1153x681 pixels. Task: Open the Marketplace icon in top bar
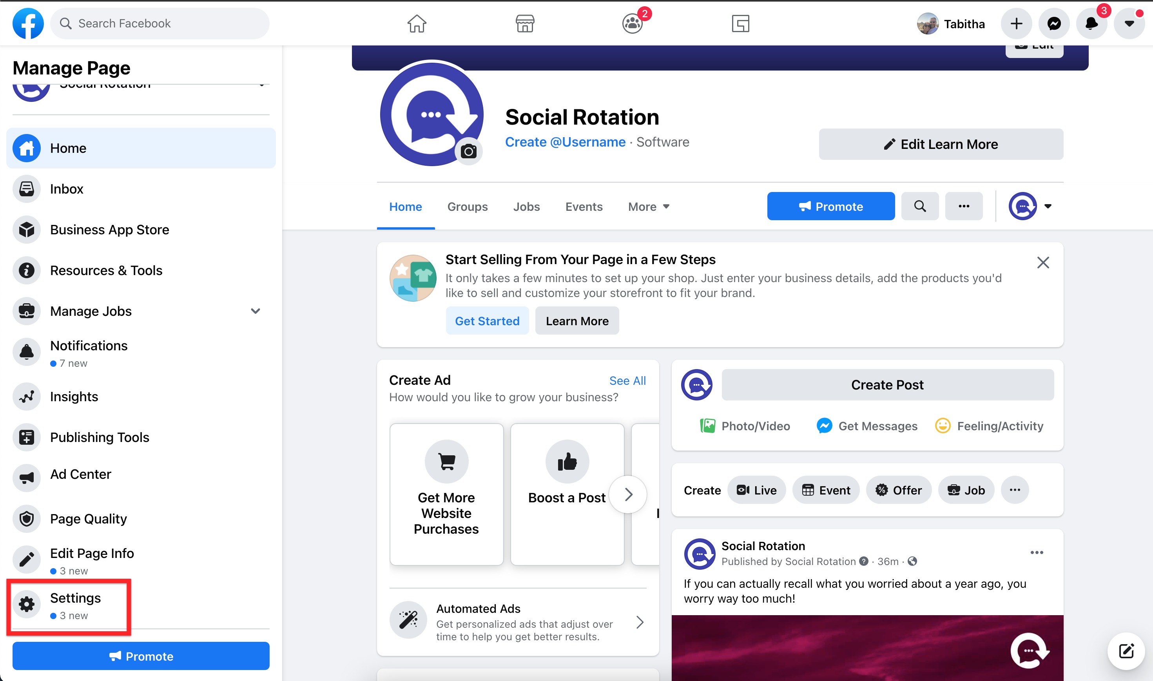click(x=525, y=24)
